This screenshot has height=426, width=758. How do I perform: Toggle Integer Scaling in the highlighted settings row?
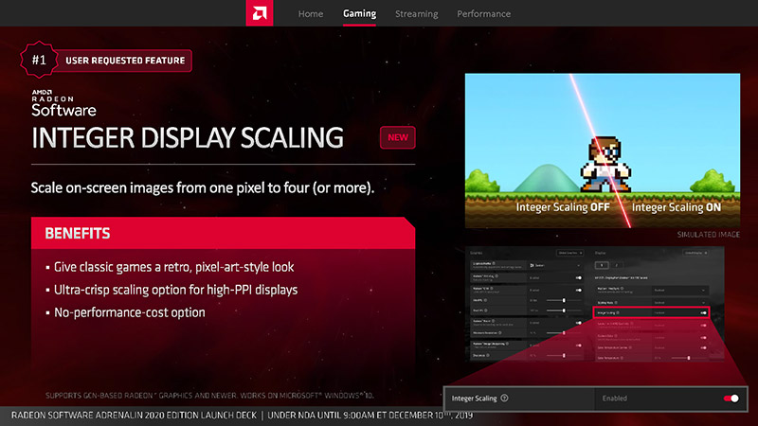tap(703, 313)
